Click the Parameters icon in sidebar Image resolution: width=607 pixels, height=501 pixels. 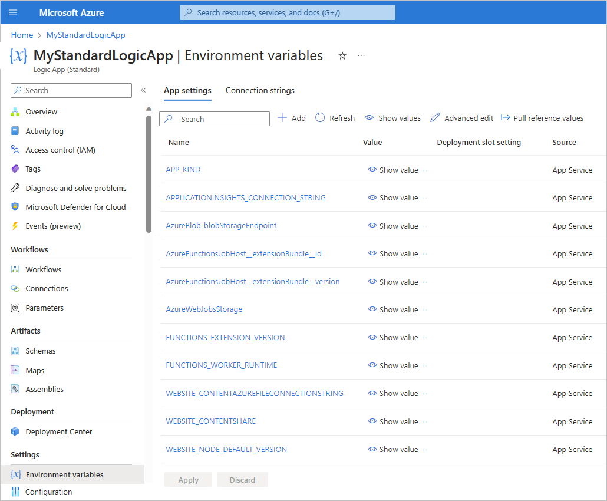15,308
